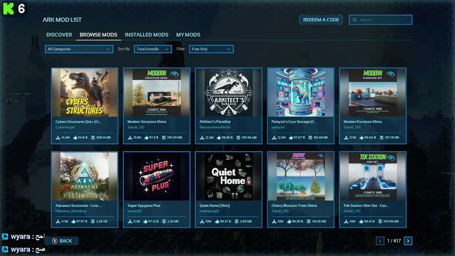The image size is (455, 256).
Task: Click the Tek Station Skin Set title
Action: (366, 206)
